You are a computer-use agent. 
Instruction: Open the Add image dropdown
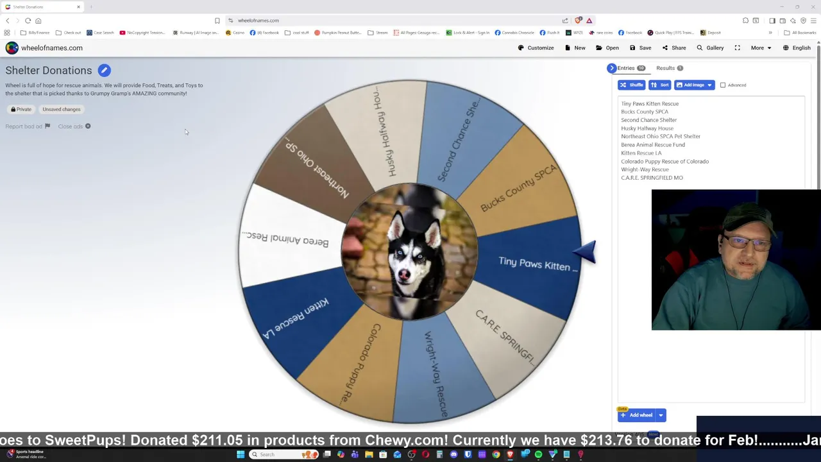pos(694,85)
